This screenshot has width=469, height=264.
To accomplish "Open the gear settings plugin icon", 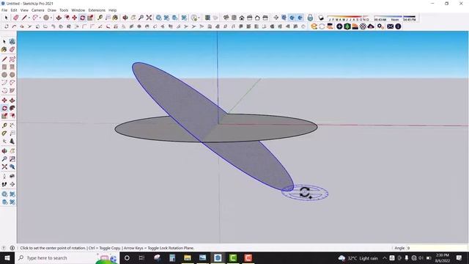I will (380, 26).
